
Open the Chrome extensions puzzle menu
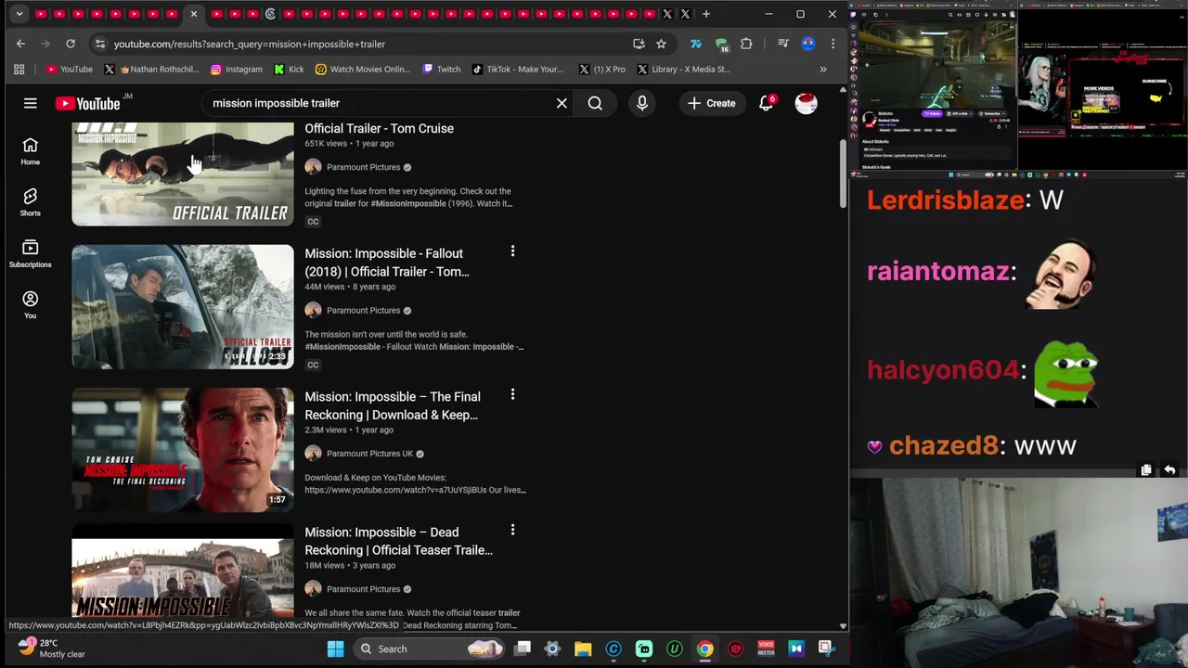pyautogui.click(x=746, y=44)
